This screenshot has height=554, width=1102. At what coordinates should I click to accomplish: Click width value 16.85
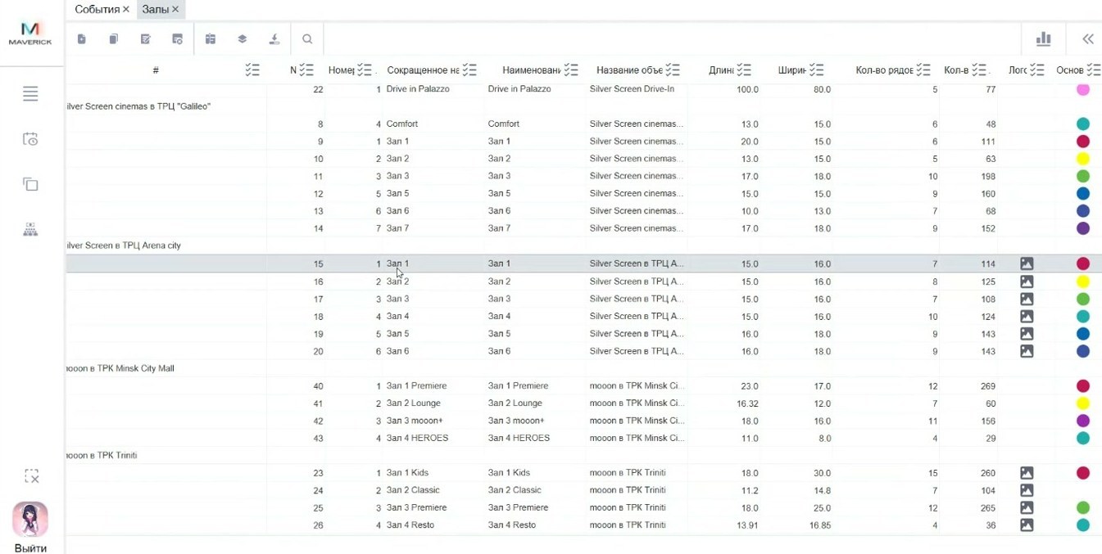820,525
